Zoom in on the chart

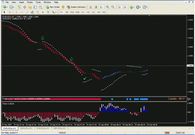pos(108,7)
